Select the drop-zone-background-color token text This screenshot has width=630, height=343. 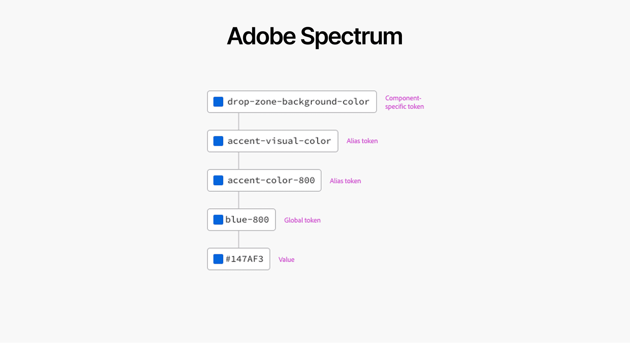pyautogui.click(x=298, y=102)
